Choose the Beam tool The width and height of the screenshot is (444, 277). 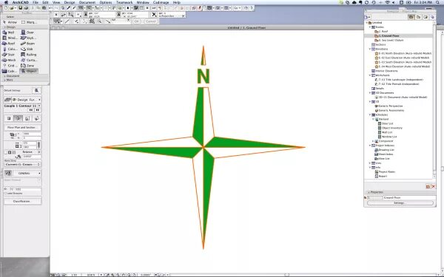click(x=28, y=44)
